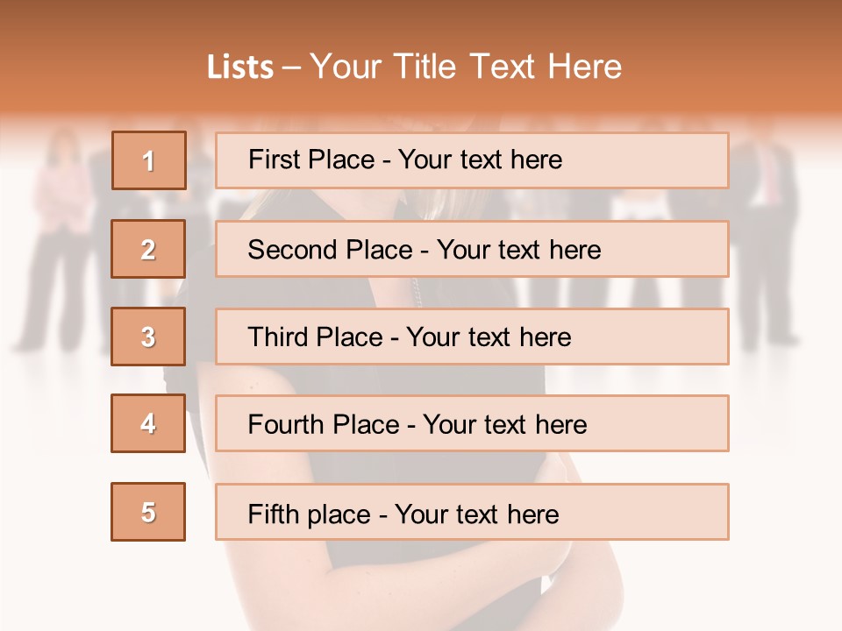Select the number 4 box
Viewport: 842px width, 631px height.
click(x=148, y=423)
